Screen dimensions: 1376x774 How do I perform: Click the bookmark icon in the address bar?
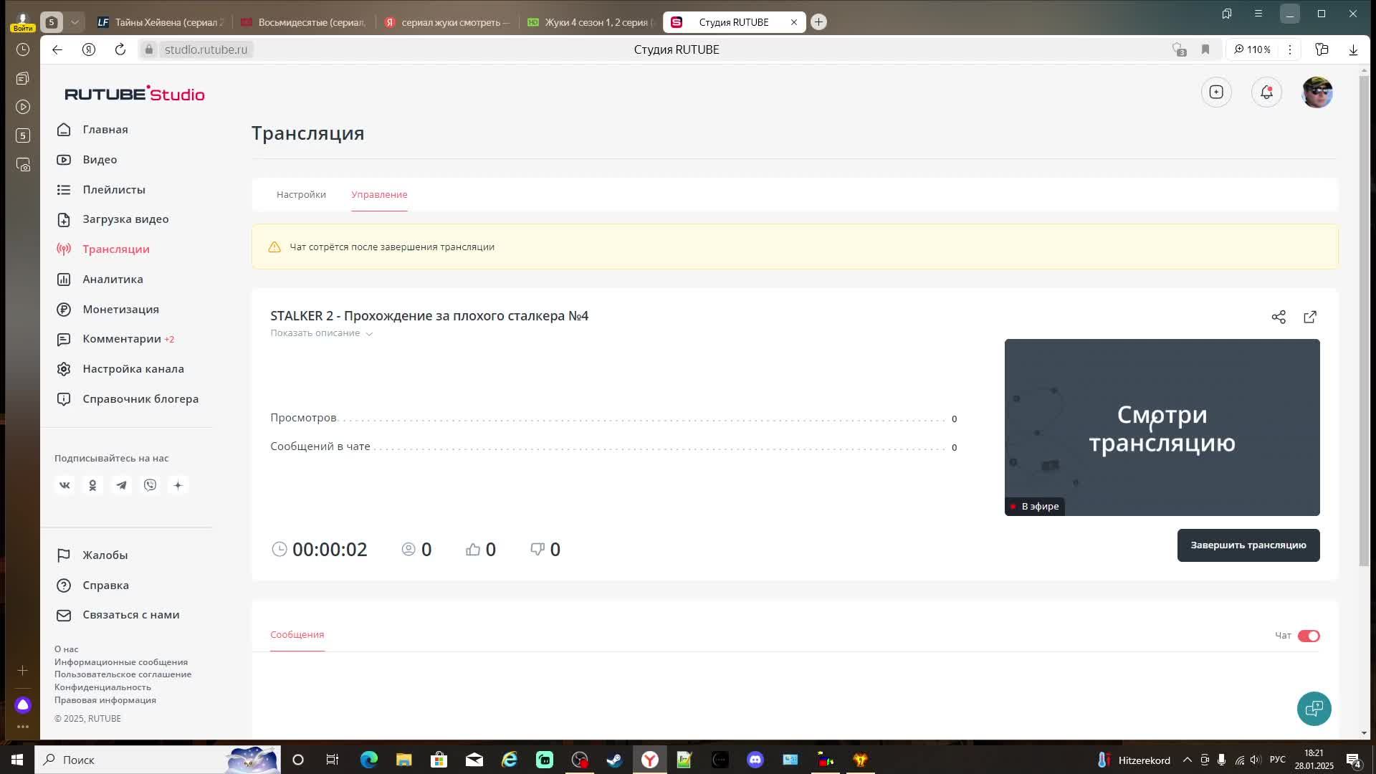coord(1205,49)
